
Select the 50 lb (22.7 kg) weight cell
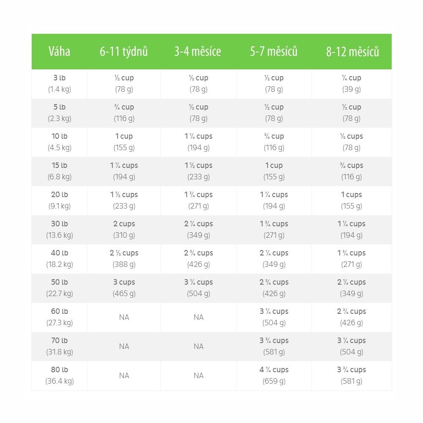60,288
